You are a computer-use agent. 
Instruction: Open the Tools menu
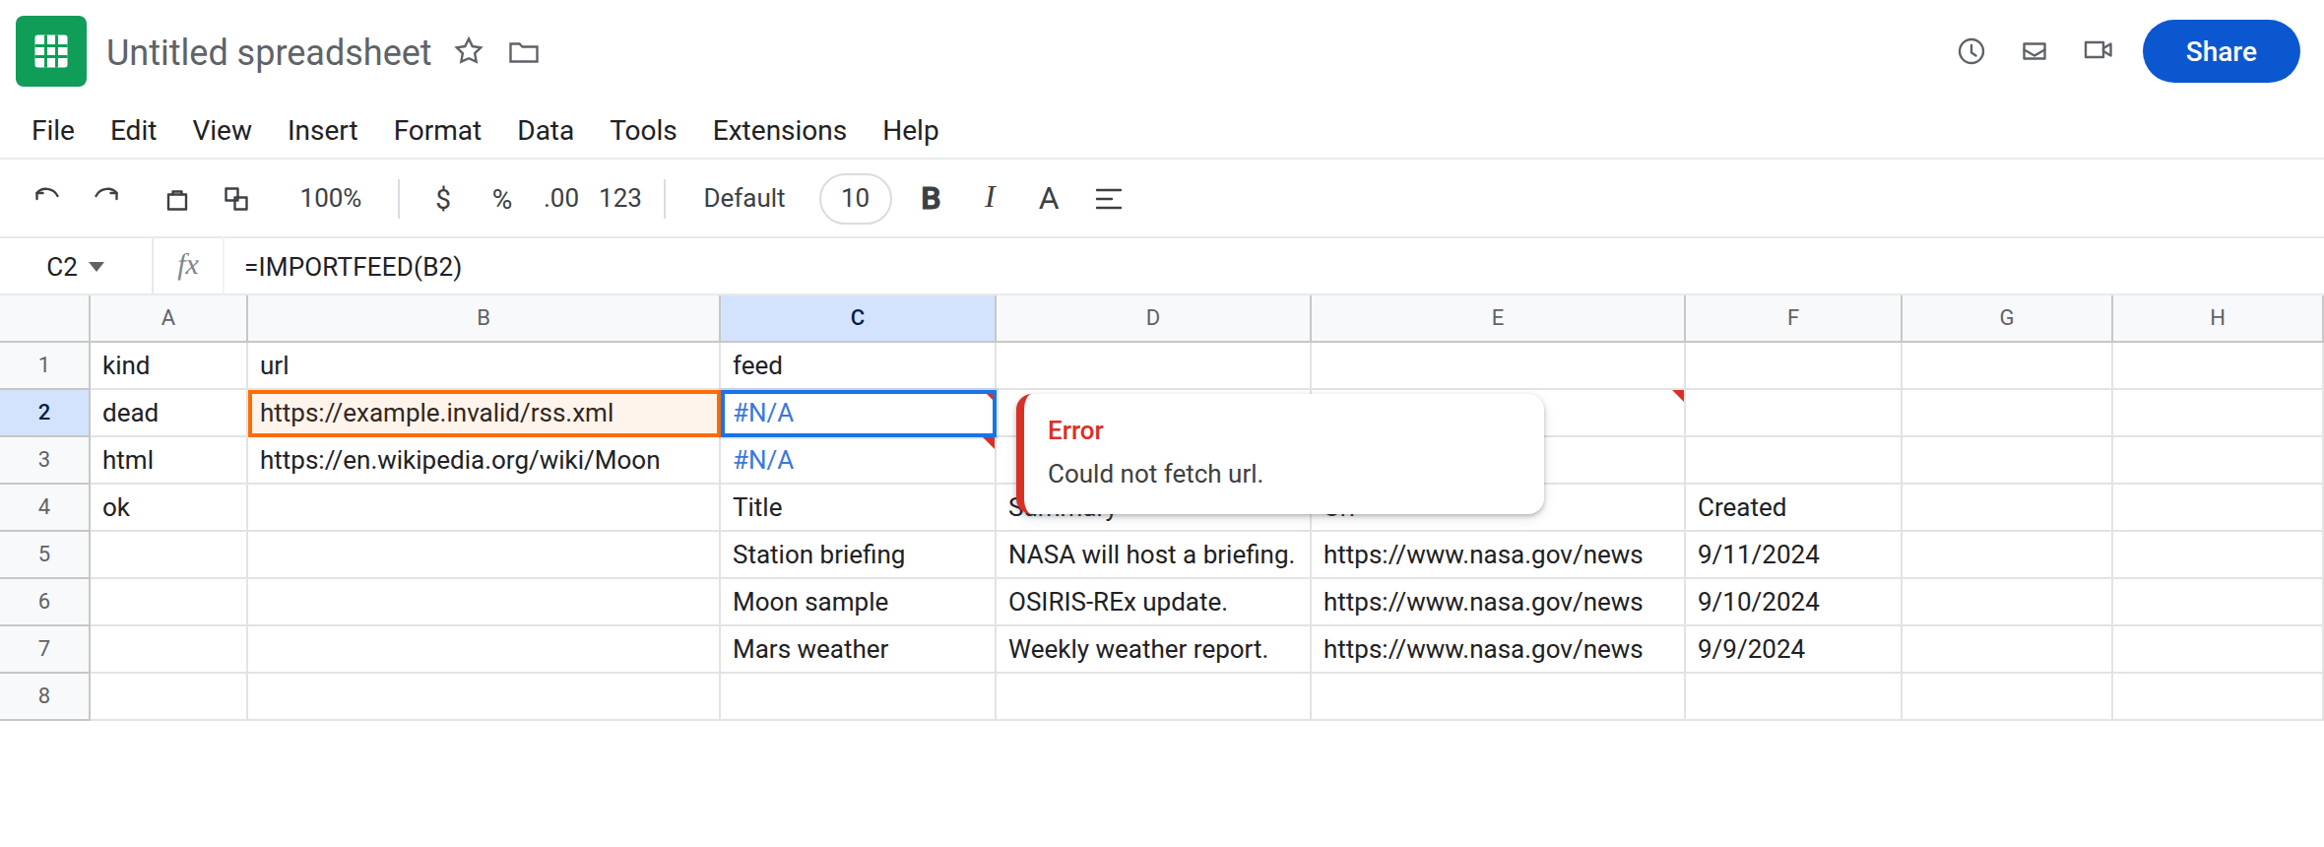643,130
